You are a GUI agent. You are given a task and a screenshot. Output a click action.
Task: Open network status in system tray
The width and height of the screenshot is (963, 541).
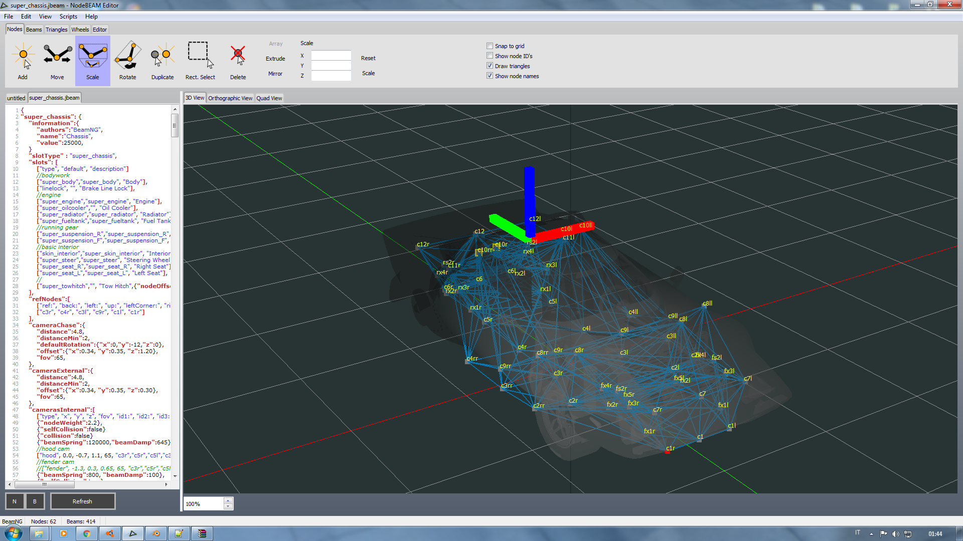coord(908,533)
